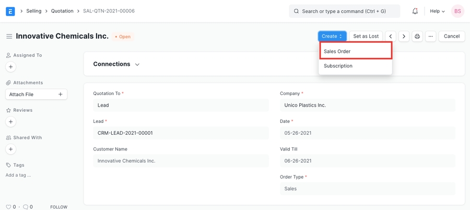Click the Set as Lost button
470x210 pixels.
click(366, 37)
